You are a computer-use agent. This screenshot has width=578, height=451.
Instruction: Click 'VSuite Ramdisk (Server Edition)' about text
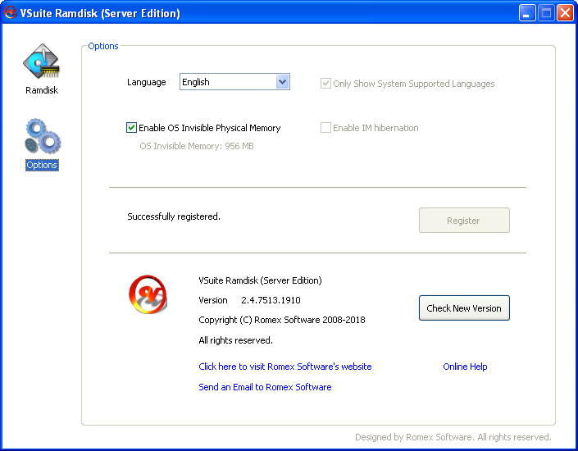pos(260,280)
